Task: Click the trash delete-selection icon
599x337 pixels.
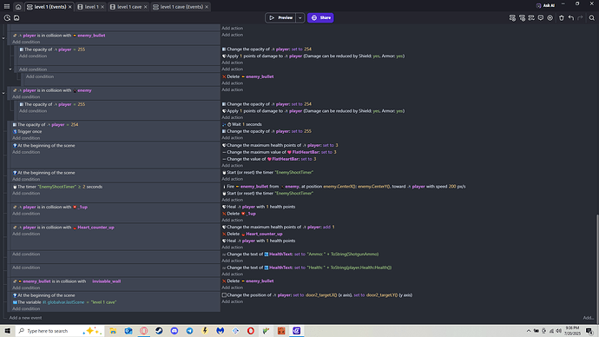Action: (x=561, y=17)
